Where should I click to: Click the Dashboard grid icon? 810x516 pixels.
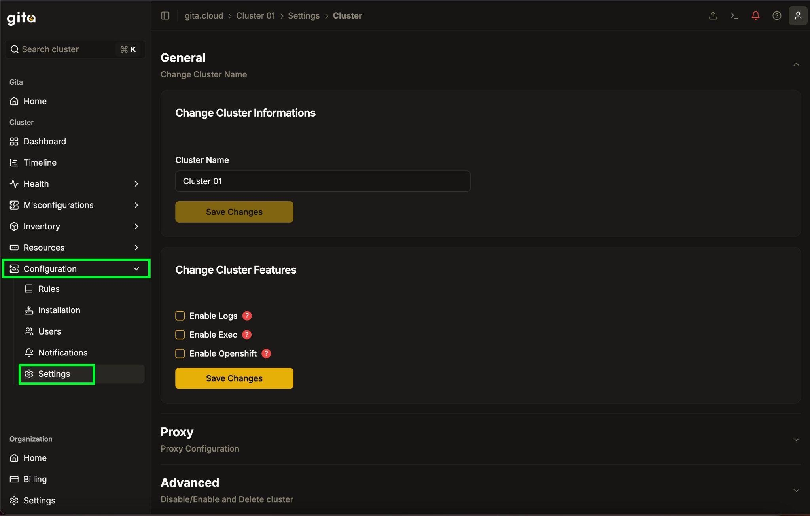click(x=14, y=142)
